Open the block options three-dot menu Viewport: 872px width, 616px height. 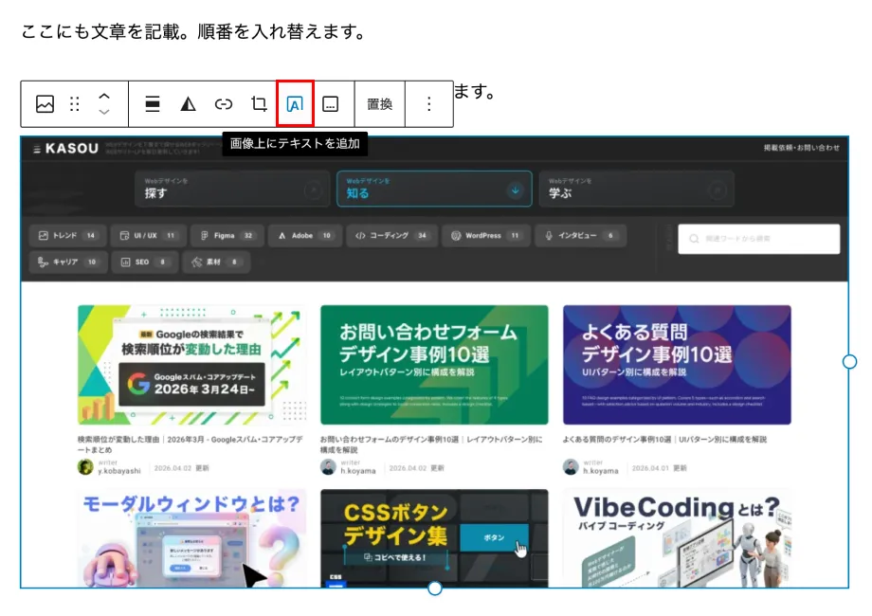click(428, 104)
